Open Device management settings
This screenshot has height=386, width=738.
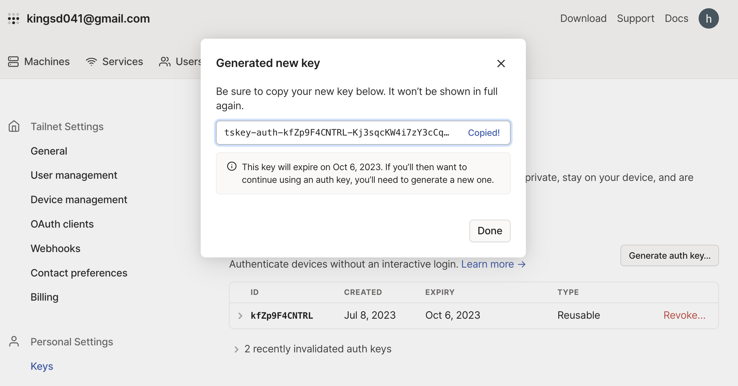79,199
